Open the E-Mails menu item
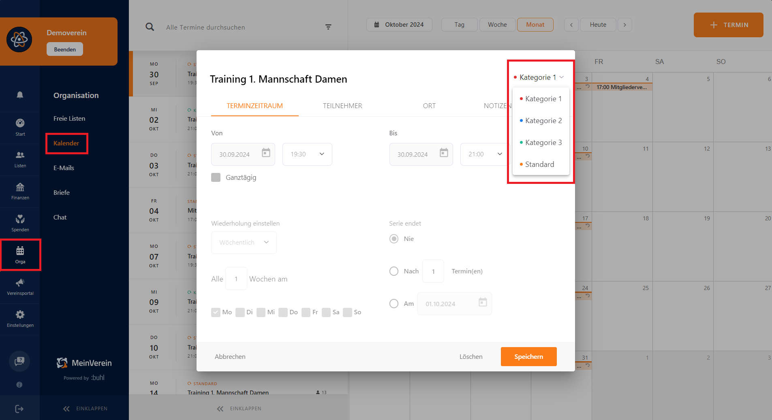Screen dimensions: 772x420 (x=64, y=168)
